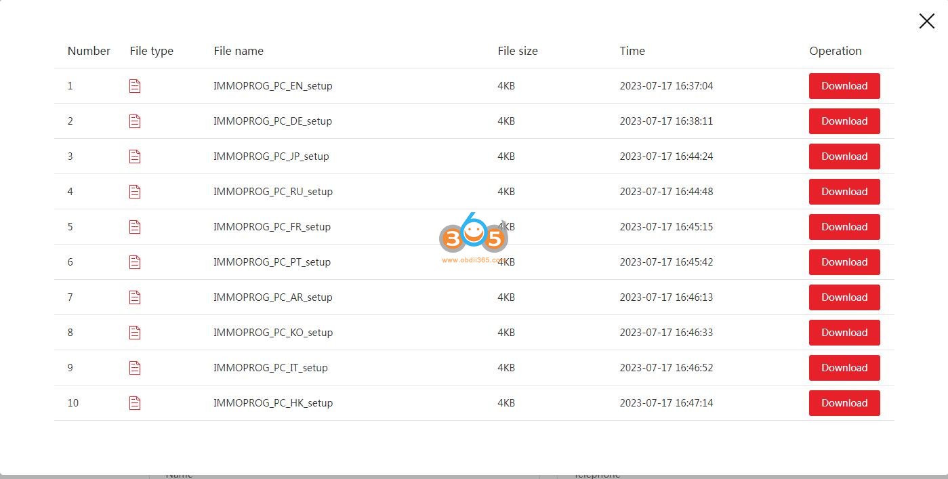Download IMMOPROG_PC_EN_setup file
The image size is (948, 479).
tap(844, 86)
